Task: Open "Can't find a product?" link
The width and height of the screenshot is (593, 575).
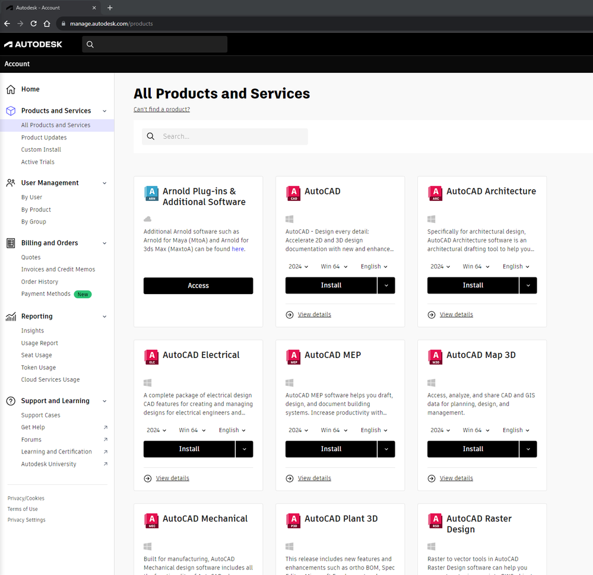Action: coord(162,109)
